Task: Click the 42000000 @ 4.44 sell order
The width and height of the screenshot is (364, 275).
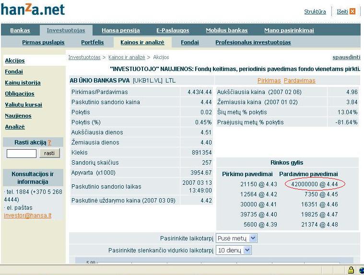Action: point(315,184)
